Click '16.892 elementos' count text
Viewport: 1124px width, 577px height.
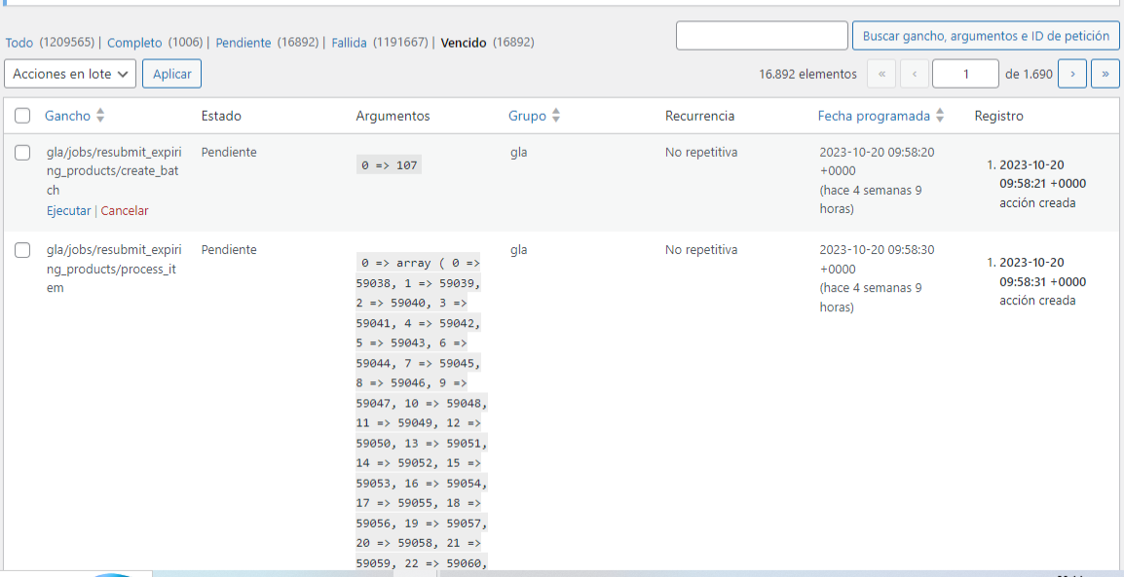(807, 74)
